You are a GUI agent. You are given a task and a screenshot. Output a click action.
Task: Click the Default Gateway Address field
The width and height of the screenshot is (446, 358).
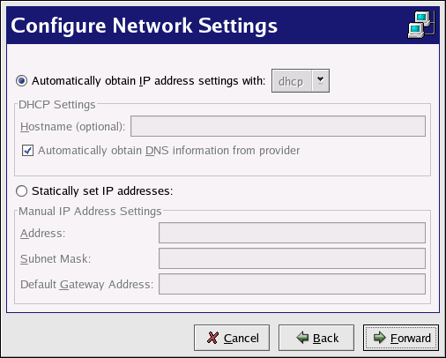click(292, 284)
